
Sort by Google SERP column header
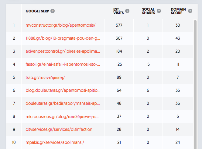click(x=38, y=11)
